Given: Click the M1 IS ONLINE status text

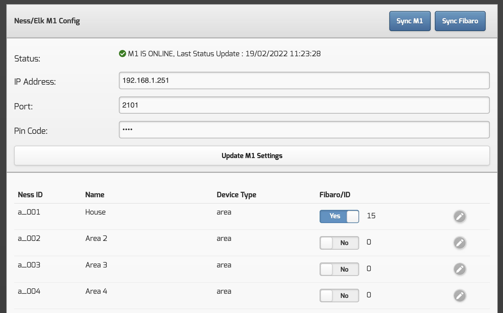Looking at the screenshot, I should 224,54.
